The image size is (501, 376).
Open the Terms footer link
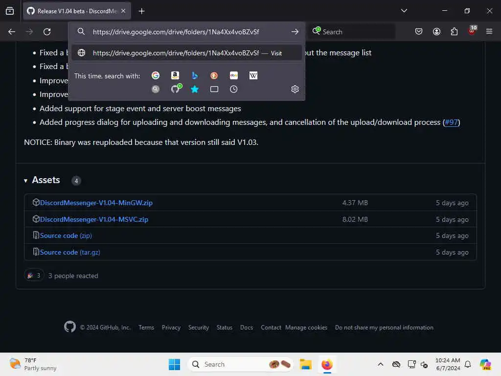coord(146,328)
